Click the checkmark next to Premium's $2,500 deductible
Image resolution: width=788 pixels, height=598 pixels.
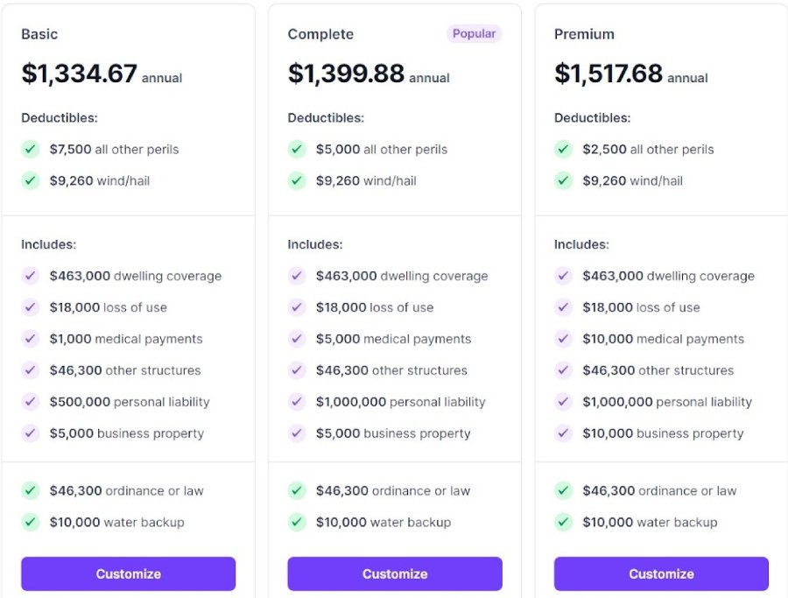pyautogui.click(x=563, y=150)
